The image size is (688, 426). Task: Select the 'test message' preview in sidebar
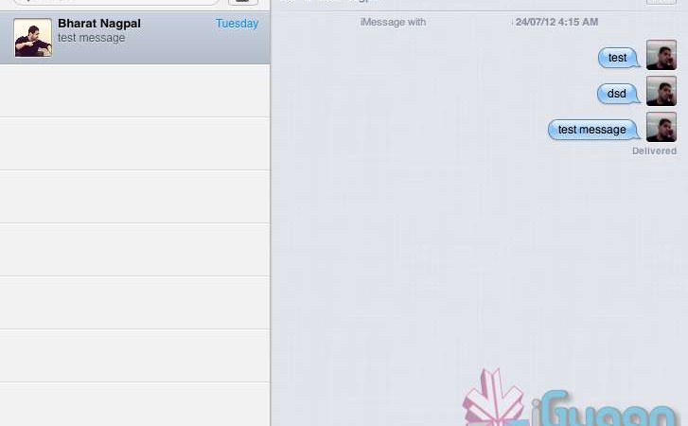point(92,39)
